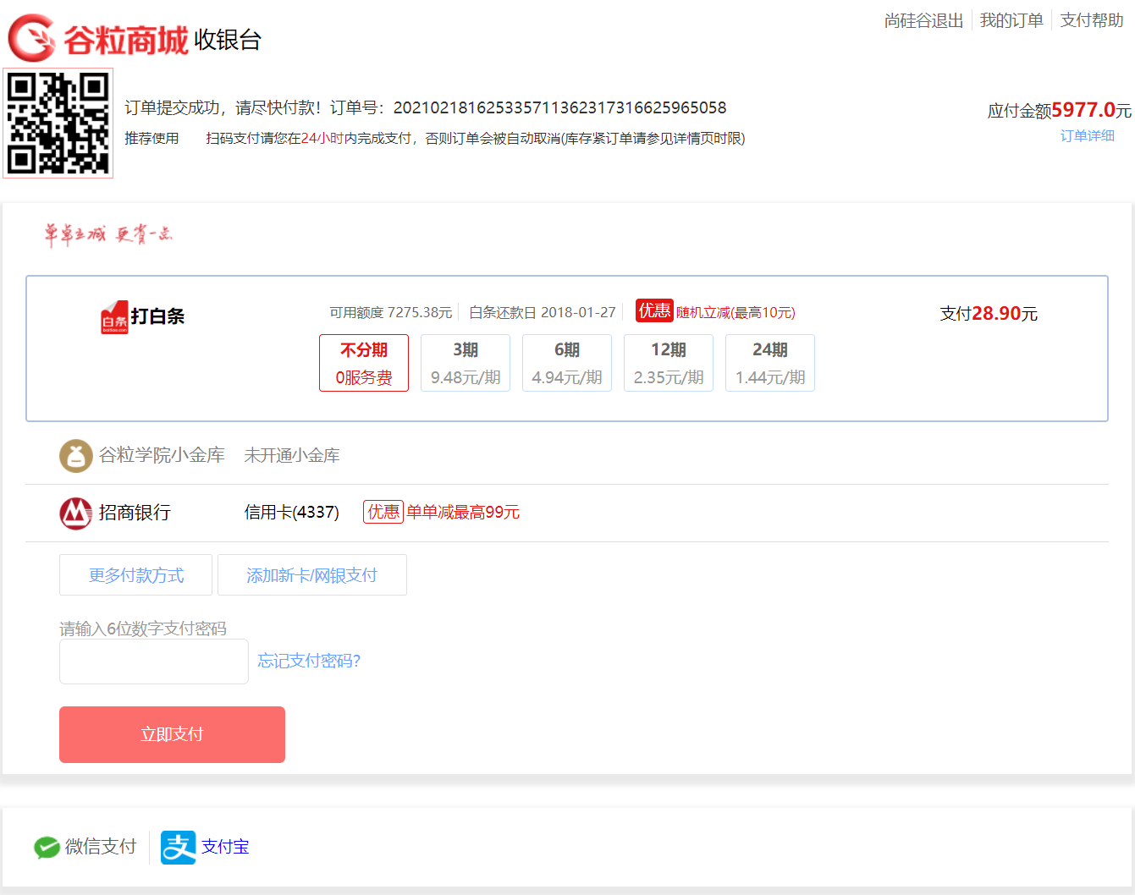Click the 支付宝 Alipay logo icon
Image resolution: width=1135 pixels, height=895 pixels.
tap(179, 848)
